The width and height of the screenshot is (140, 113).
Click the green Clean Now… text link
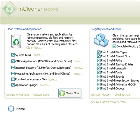[34, 48]
